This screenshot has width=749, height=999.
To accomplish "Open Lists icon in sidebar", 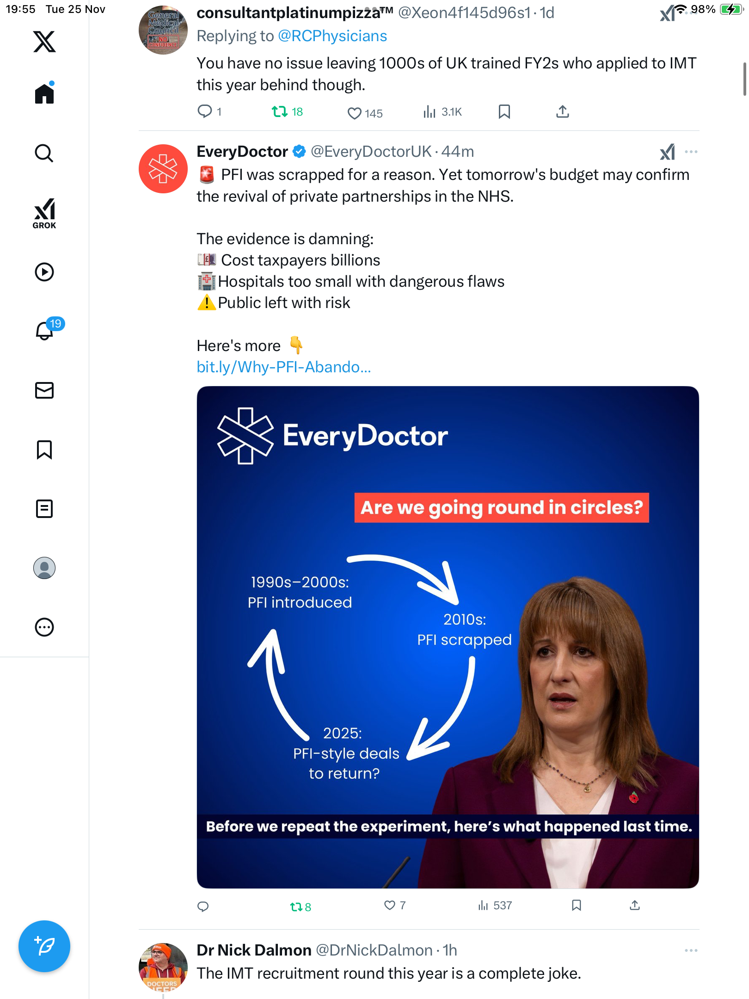I will 44,509.
